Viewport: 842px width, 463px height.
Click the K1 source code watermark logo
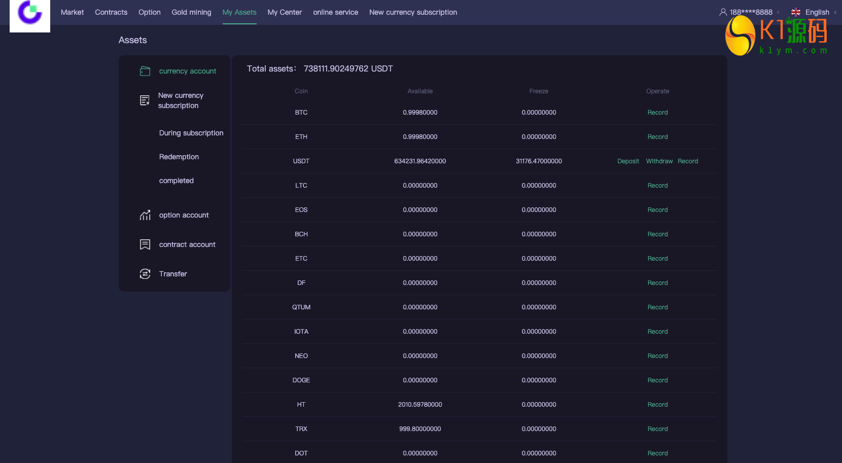776,35
